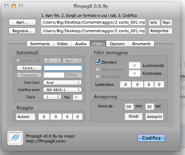Viewport: 185px width, 155px height.
Task: Click the Luminosità value field
Action: 135,66
